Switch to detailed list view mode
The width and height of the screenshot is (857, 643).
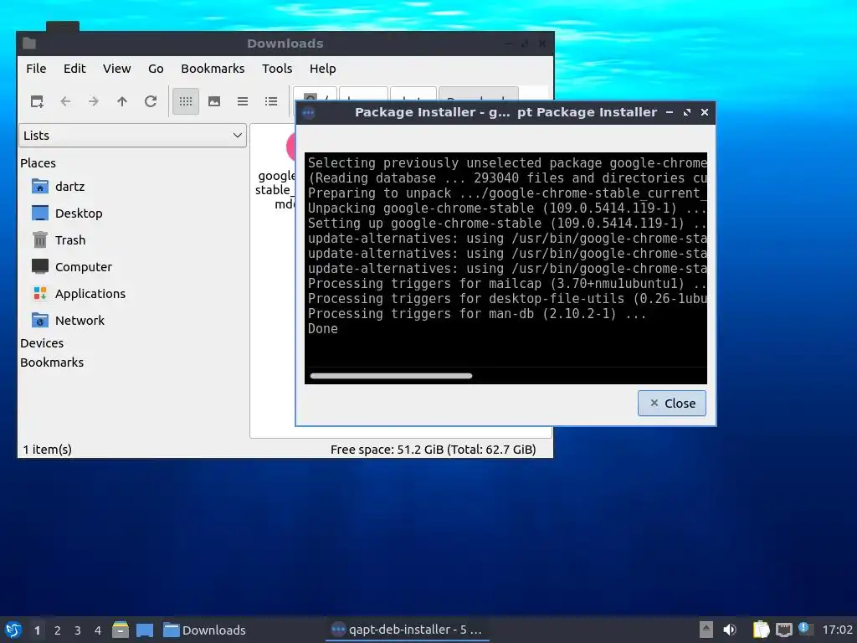[271, 101]
